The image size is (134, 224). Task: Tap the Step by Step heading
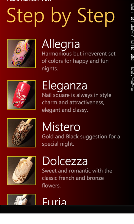click(61, 17)
